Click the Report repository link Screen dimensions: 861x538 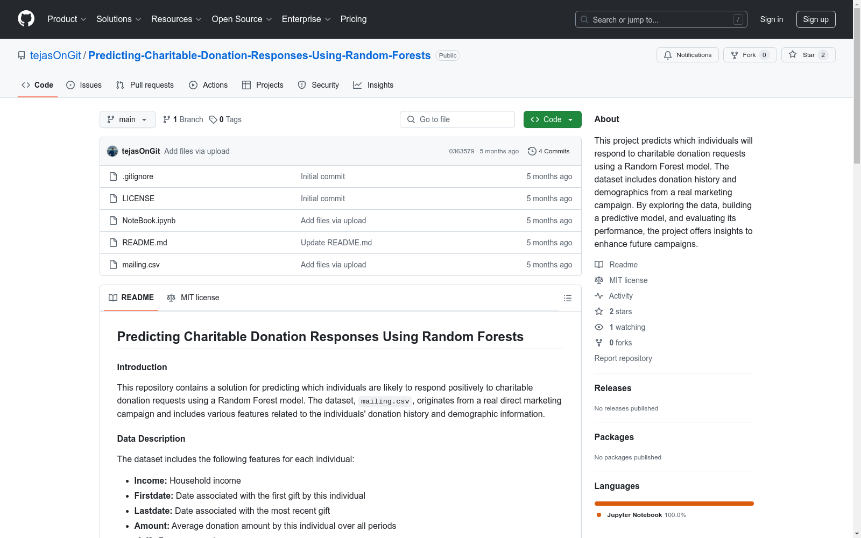click(x=623, y=358)
